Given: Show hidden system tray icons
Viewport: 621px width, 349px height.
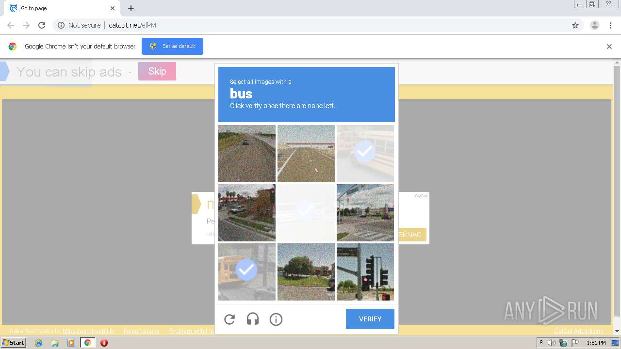Looking at the screenshot, I should coord(541,343).
